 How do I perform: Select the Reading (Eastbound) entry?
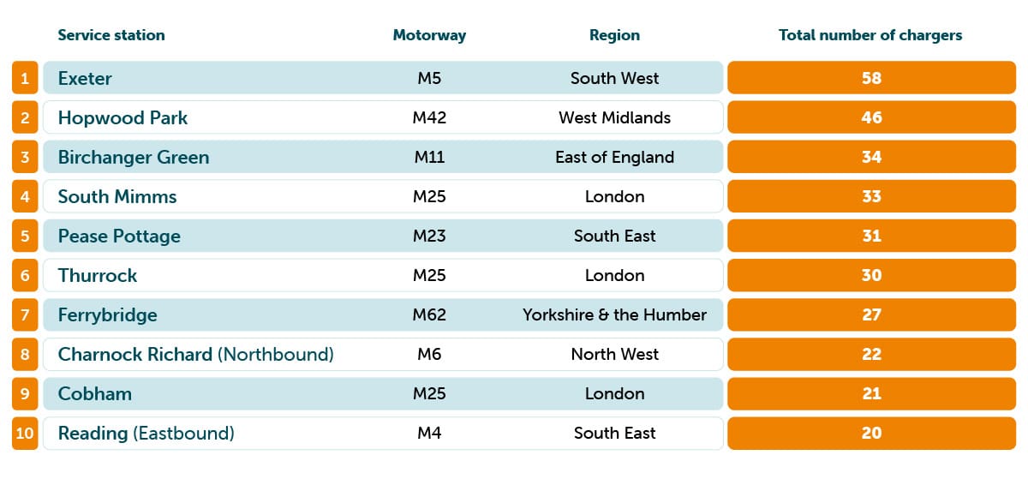[146, 433]
